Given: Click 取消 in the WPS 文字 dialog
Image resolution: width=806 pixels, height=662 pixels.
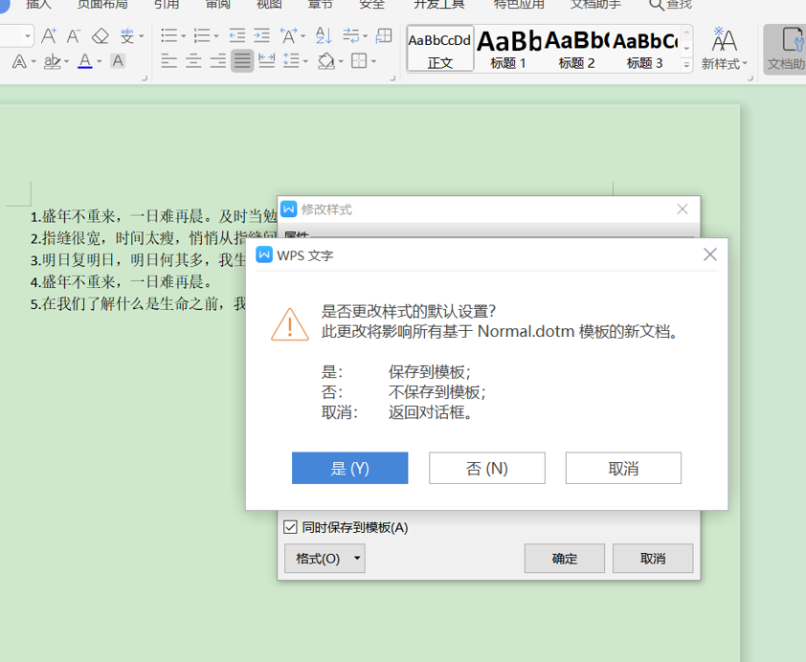Looking at the screenshot, I should pos(623,468).
